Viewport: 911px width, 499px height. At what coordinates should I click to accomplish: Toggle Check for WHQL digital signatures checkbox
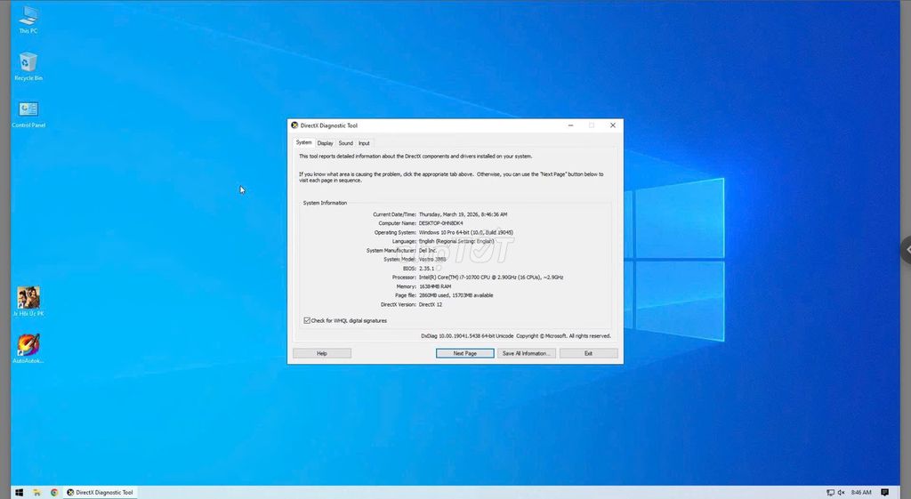307,321
